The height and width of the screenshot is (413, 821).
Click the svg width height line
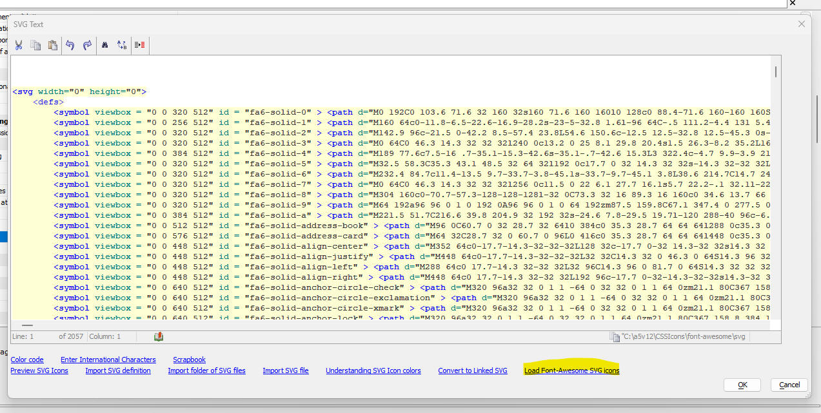(79, 91)
